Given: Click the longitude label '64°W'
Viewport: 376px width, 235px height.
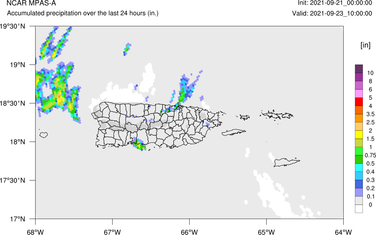Looking at the screenshot, I should pyautogui.click(x=343, y=232).
